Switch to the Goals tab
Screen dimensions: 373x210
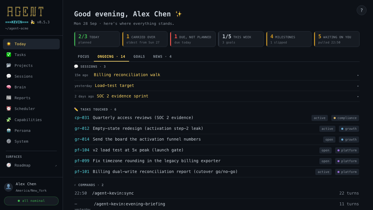point(139,57)
